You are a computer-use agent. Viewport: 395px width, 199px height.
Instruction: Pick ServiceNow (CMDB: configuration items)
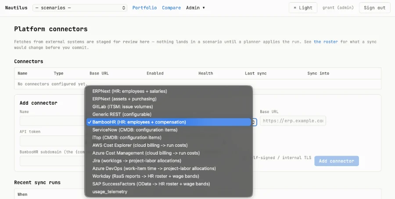click(x=169, y=130)
